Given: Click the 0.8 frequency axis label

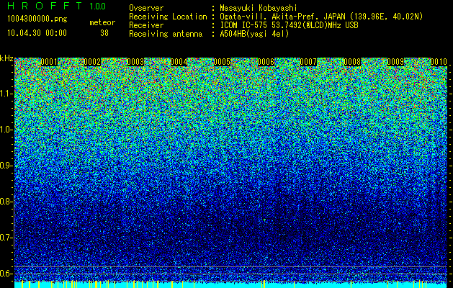Looking at the screenshot, I should [x=6, y=202].
